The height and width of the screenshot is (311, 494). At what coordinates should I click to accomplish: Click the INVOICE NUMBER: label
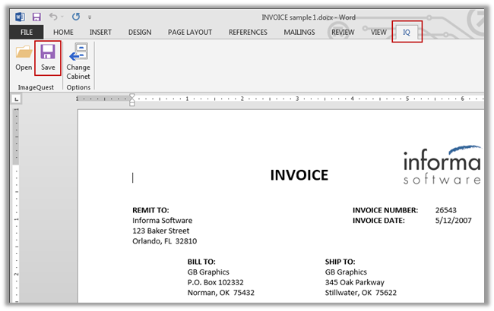click(385, 210)
